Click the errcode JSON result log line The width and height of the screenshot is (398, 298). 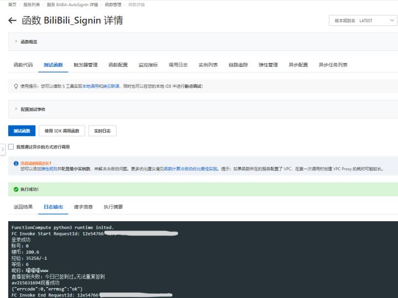pyautogui.click(x=47, y=289)
